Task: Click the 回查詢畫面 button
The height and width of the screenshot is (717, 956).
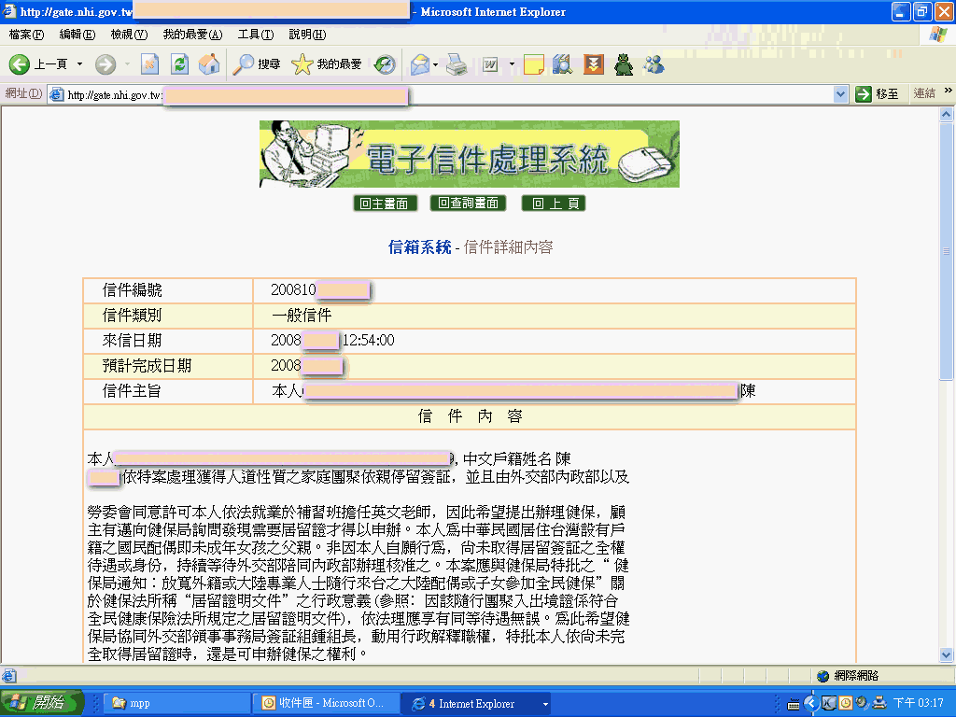Action: coord(468,204)
